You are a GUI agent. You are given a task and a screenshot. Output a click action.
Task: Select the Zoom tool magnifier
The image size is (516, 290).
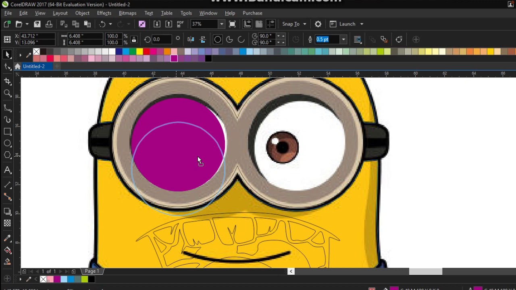(x=7, y=93)
